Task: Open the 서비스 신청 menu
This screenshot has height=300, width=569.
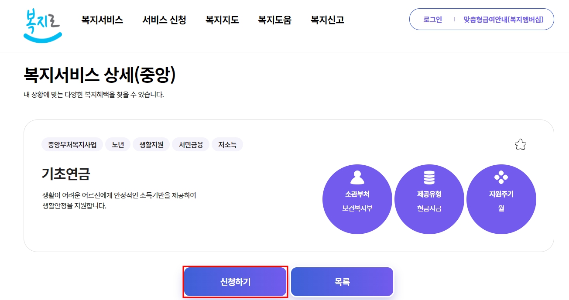Action: pyautogui.click(x=164, y=20)
